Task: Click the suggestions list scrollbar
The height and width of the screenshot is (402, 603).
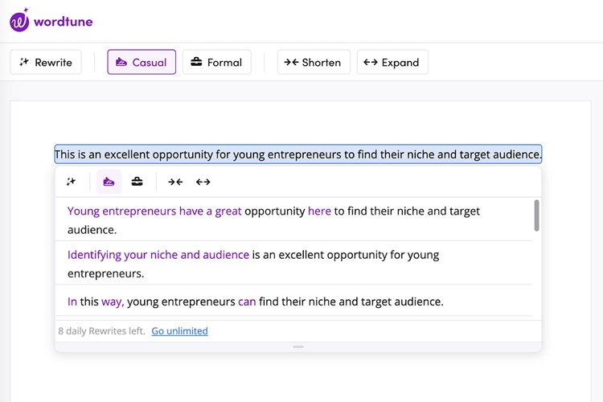Action: click(x=536, y=215)
